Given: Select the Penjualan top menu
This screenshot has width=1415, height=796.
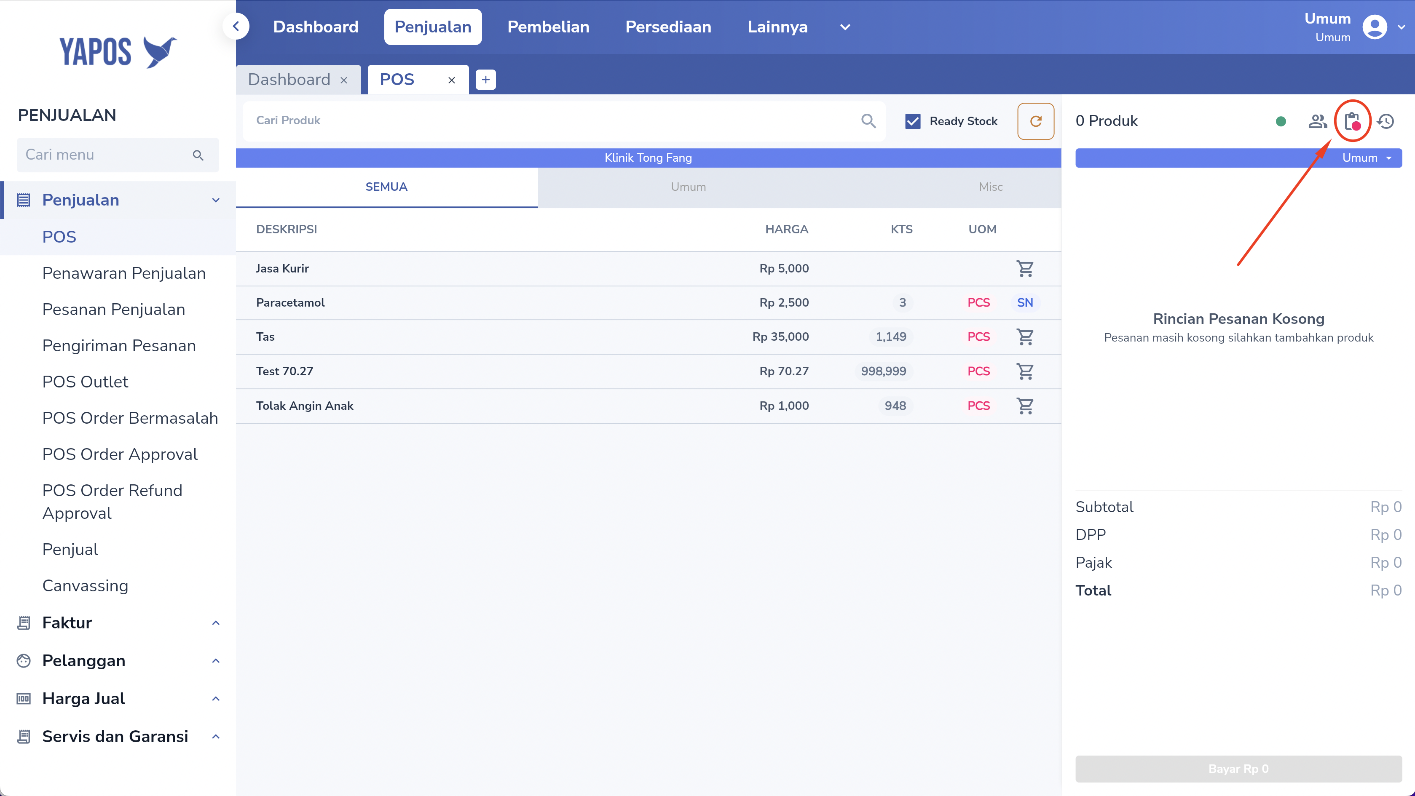Looking at the screenshot, I should coord(433,27).
